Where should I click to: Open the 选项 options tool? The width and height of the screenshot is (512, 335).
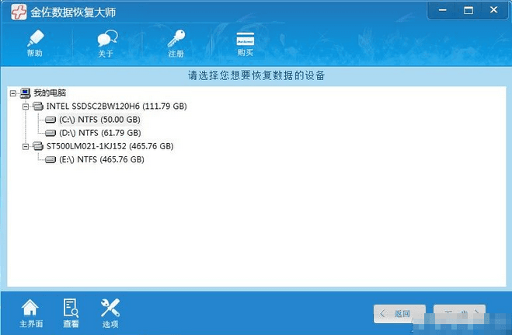(x=110, y=313)
